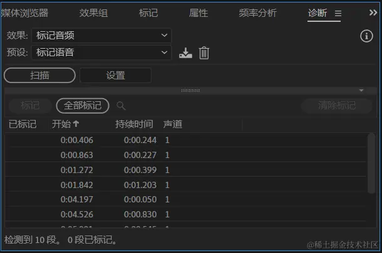Select row starting at 0:01.842

[x=185, y=185]
